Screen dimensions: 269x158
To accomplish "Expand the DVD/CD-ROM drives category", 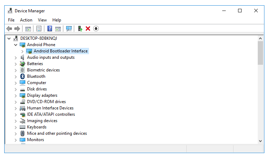I will [x=15, y=102].
